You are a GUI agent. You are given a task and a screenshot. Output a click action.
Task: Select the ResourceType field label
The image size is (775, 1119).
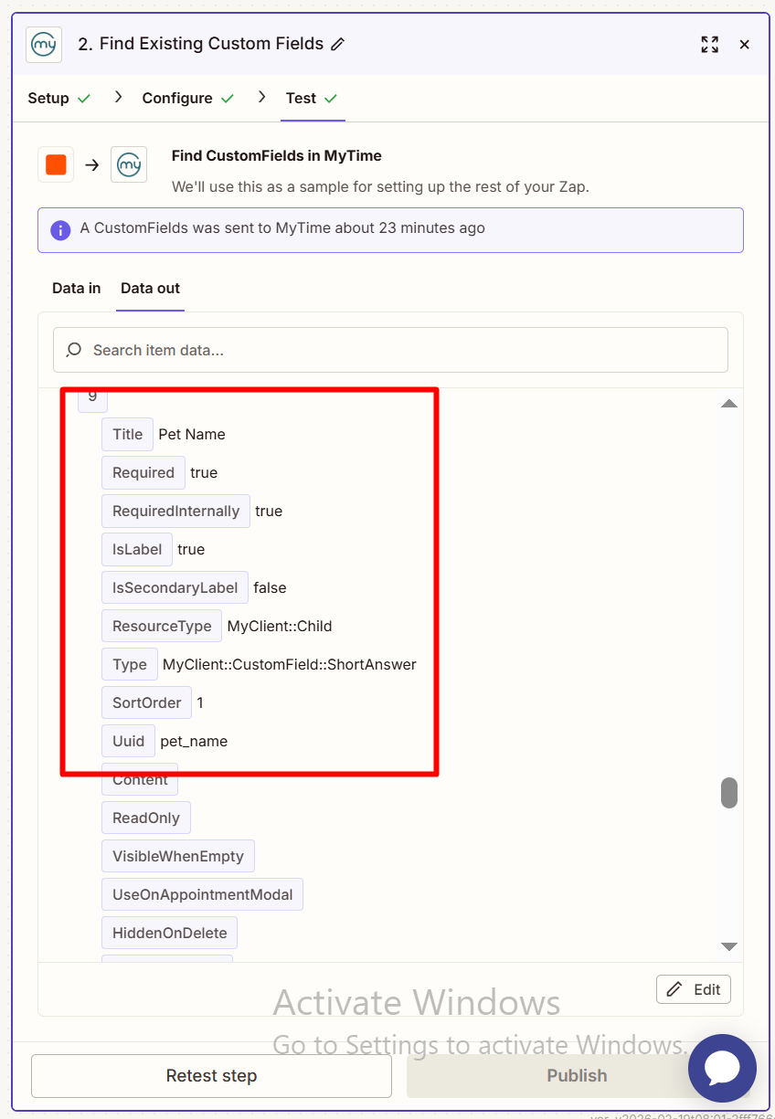(x=162, y=626)
